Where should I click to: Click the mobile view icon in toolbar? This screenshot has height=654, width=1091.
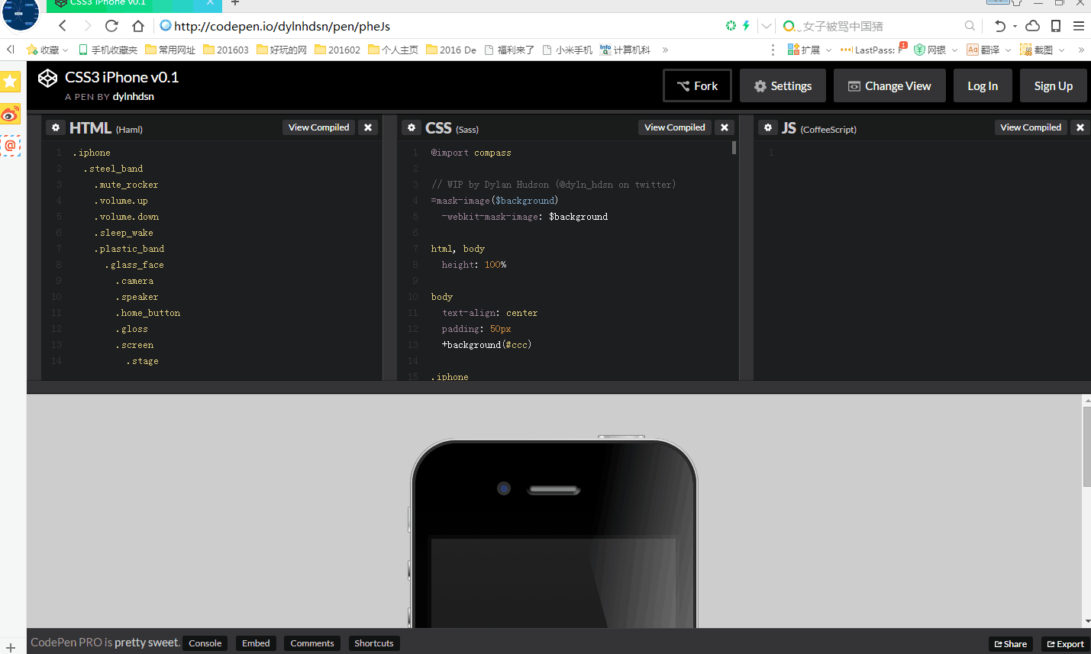tap(1056, 26)
